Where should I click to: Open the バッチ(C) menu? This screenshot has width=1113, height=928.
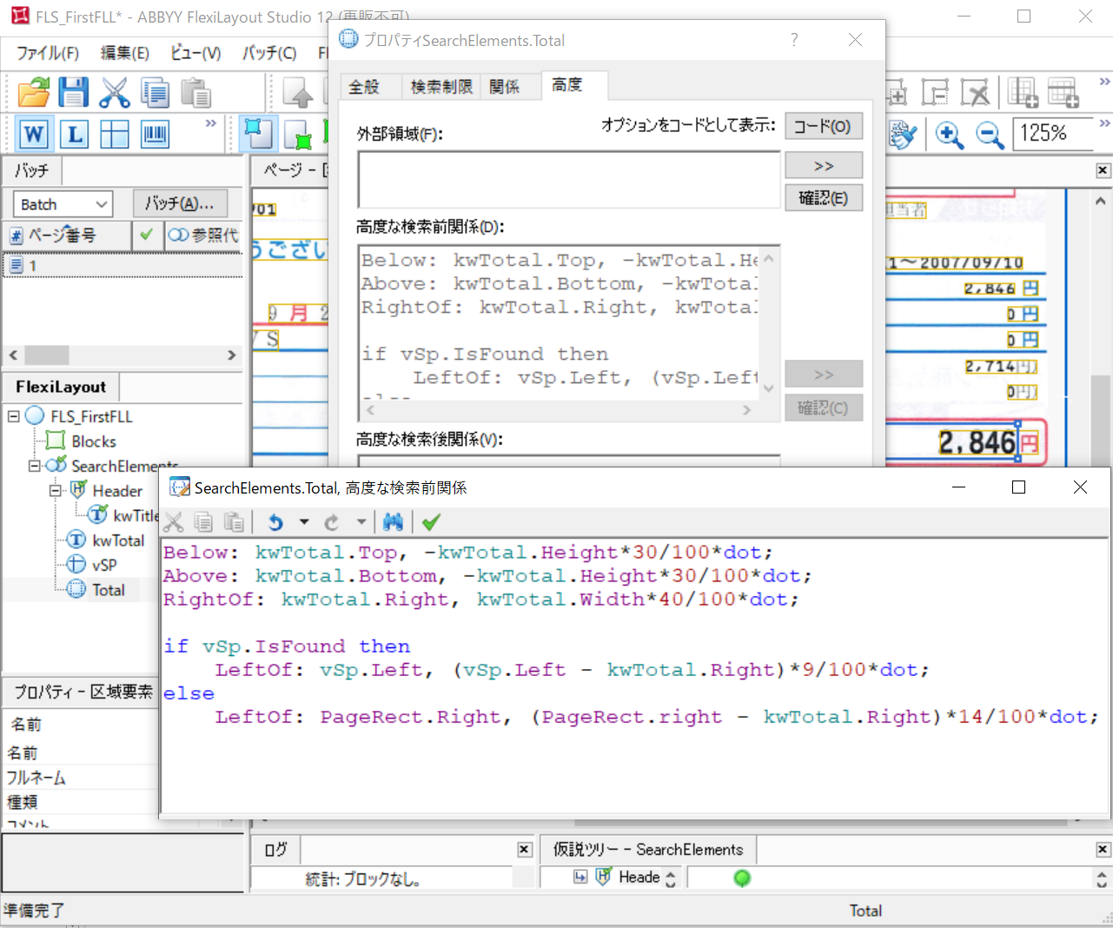[x=269, y=53]
